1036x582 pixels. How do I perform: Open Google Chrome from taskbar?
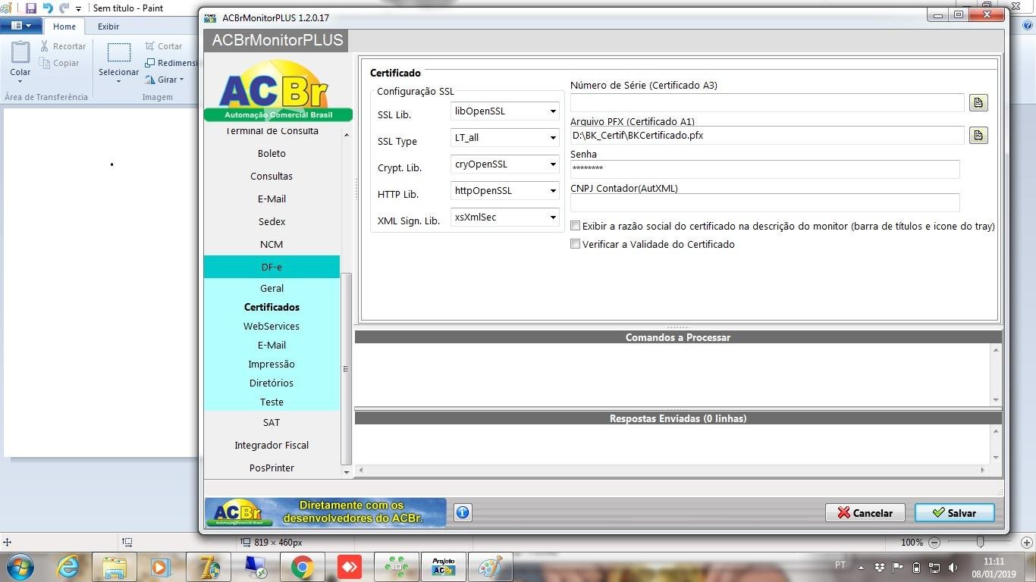(x=302, y=567)
